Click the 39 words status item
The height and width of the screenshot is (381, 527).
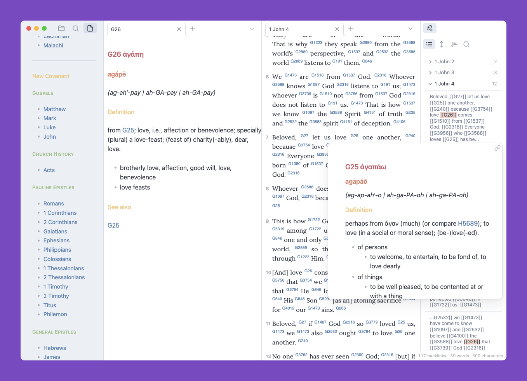point(459,356)
